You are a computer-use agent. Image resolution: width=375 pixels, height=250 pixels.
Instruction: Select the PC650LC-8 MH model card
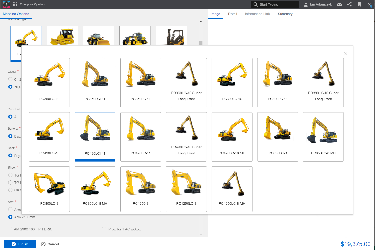tap(323, 137)
